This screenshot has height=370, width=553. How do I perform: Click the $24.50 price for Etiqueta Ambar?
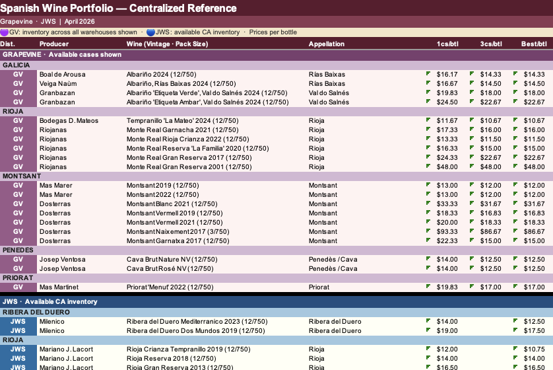tap(447, 102)
